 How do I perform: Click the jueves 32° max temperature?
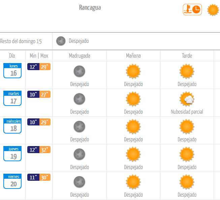pyautogui.click(x=45, y=150)
